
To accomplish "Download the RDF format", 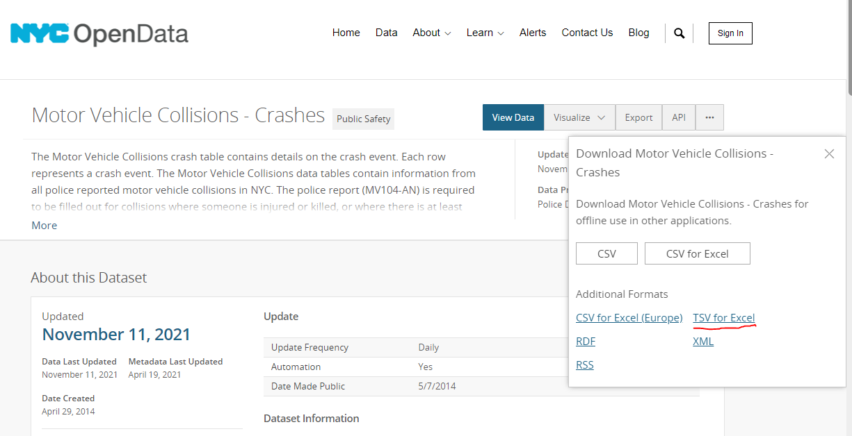I will [586, 342].
